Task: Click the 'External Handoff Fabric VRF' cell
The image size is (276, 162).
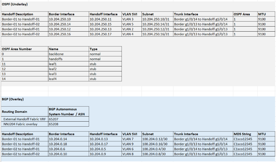Action: 25,119
